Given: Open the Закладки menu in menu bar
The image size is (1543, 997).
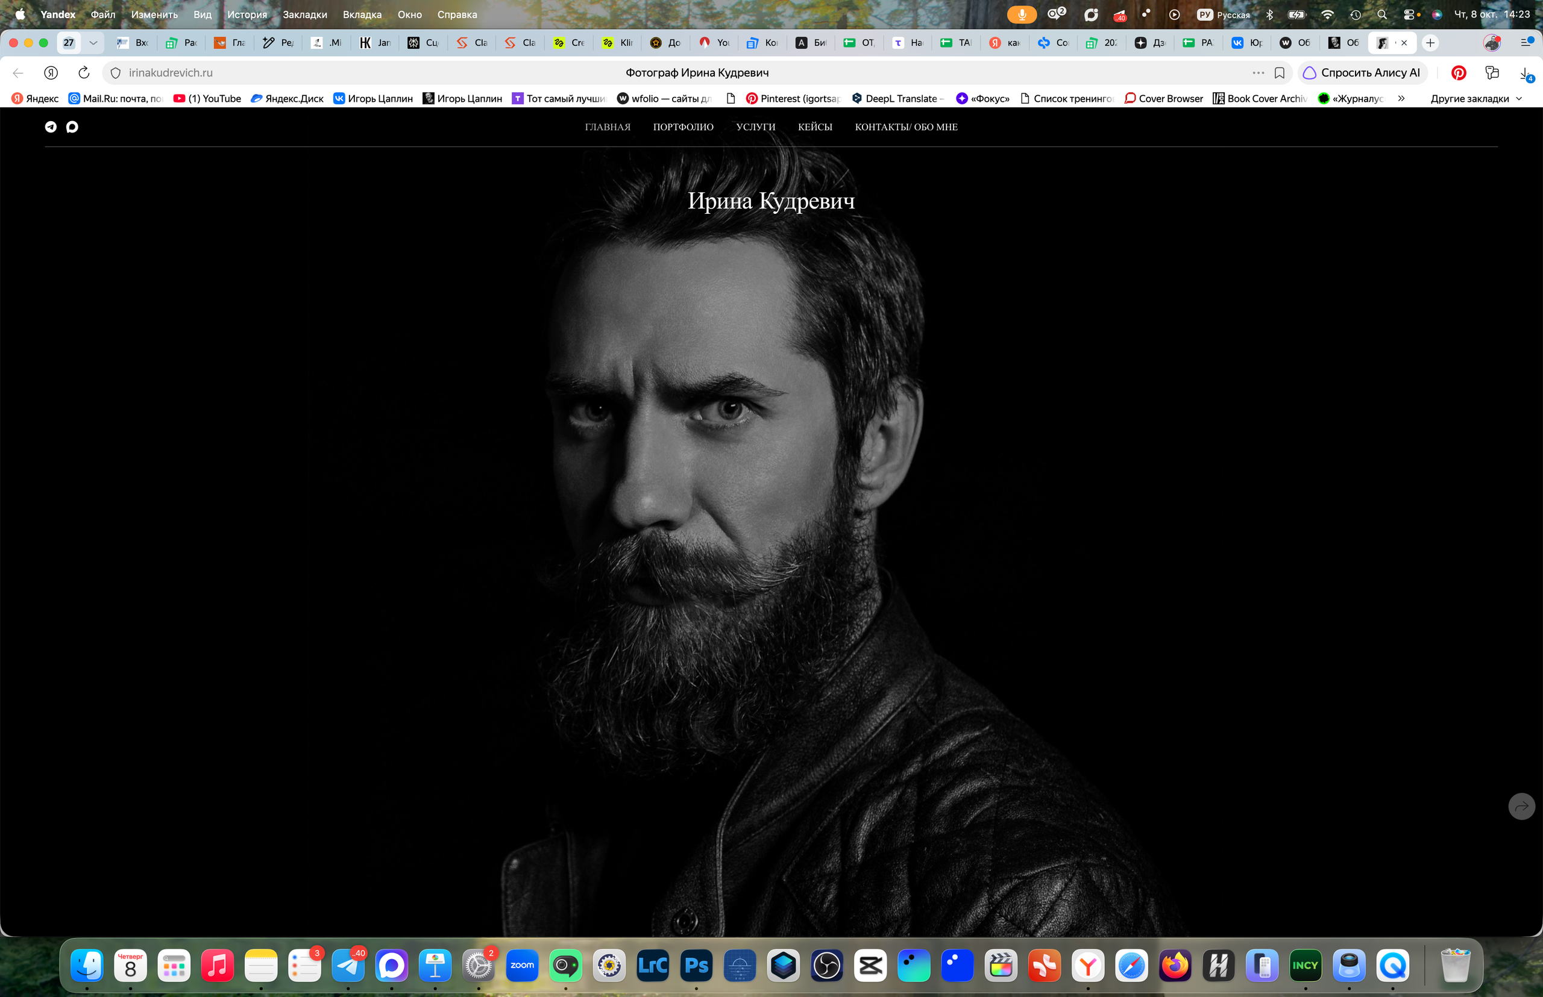Looking at the screenshot, I should click(x=304, y=14).
